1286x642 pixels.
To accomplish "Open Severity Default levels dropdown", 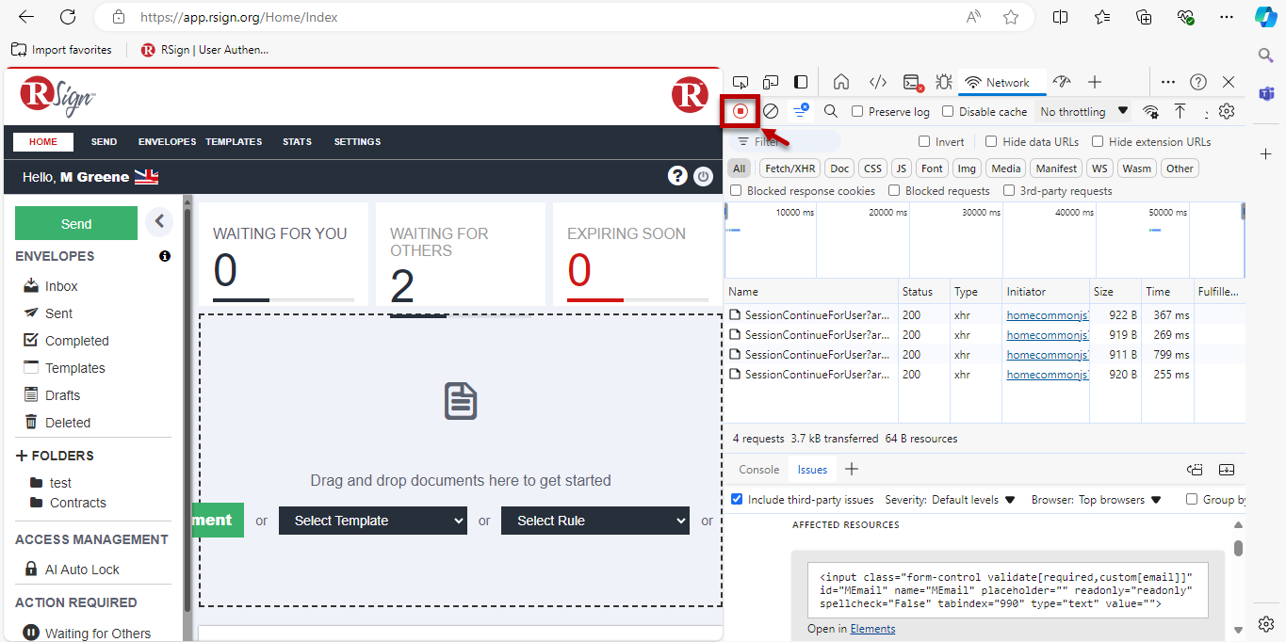I will [x=973, y=500].
